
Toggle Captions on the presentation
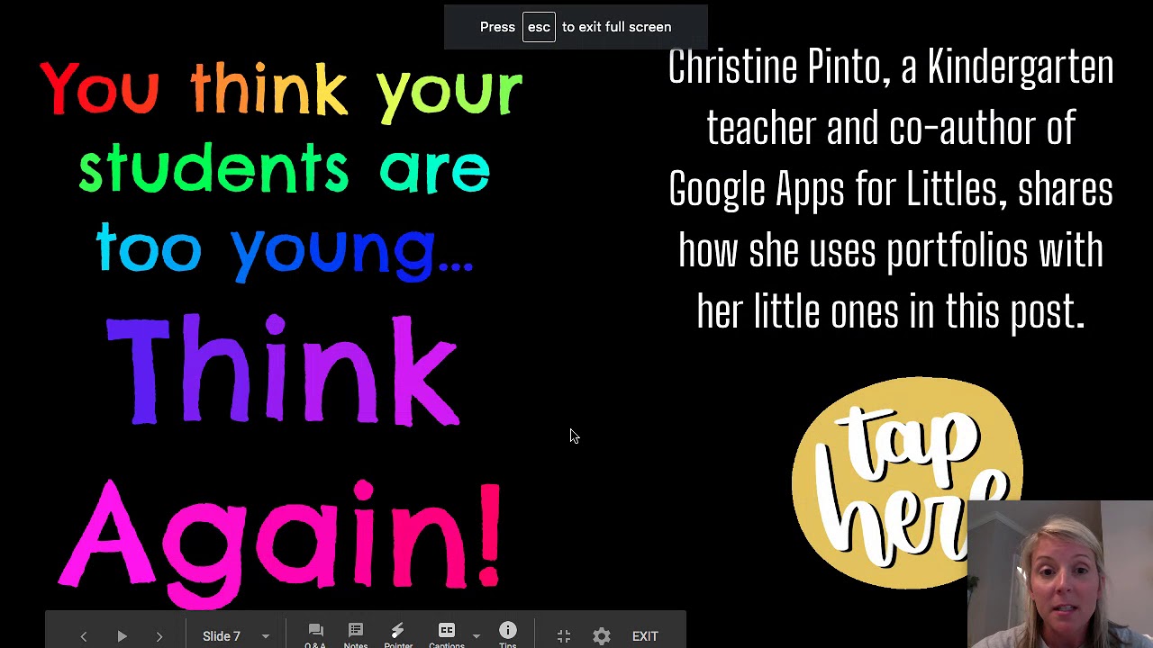447,634
